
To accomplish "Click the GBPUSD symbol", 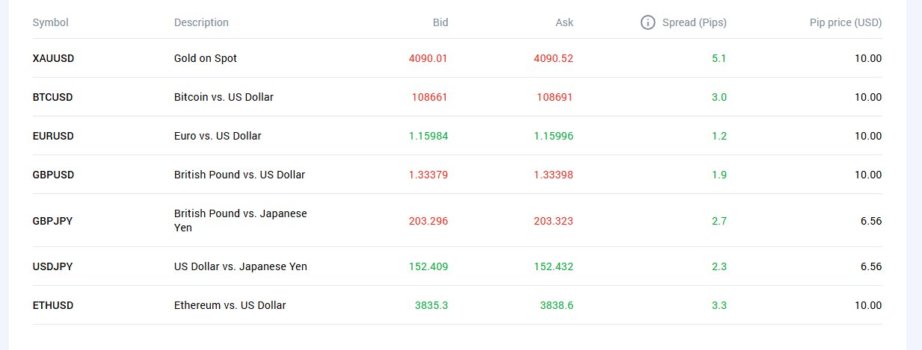I will (53, 175).
